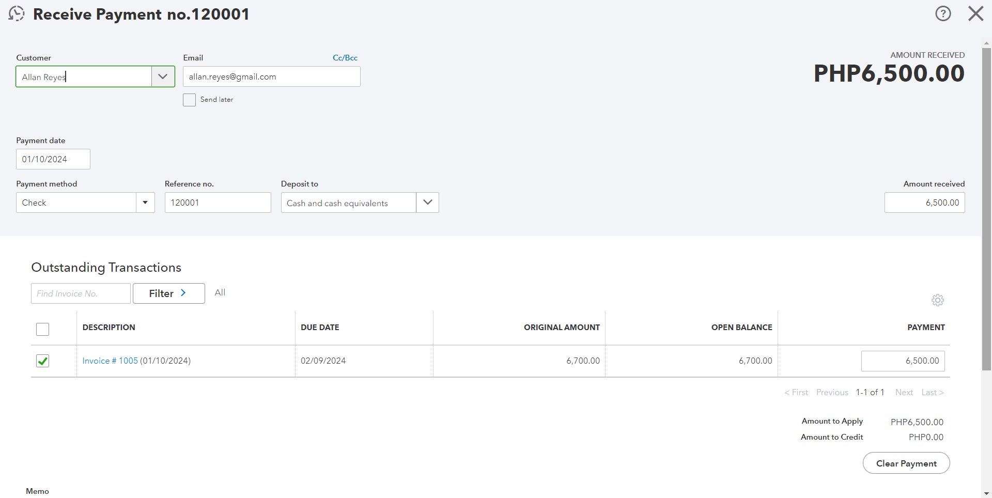Expand the Customer dropdown arrow
Viewport: 992px width, 498px height.
point(163,76)
